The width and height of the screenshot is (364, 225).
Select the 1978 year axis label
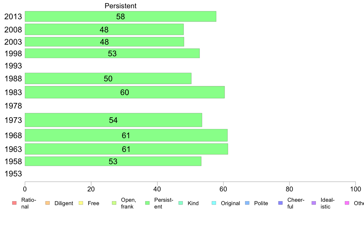(13, 106)
